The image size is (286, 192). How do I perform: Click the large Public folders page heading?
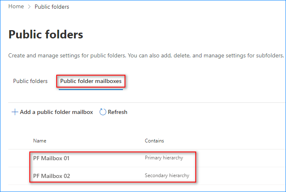tap(46, 34)
